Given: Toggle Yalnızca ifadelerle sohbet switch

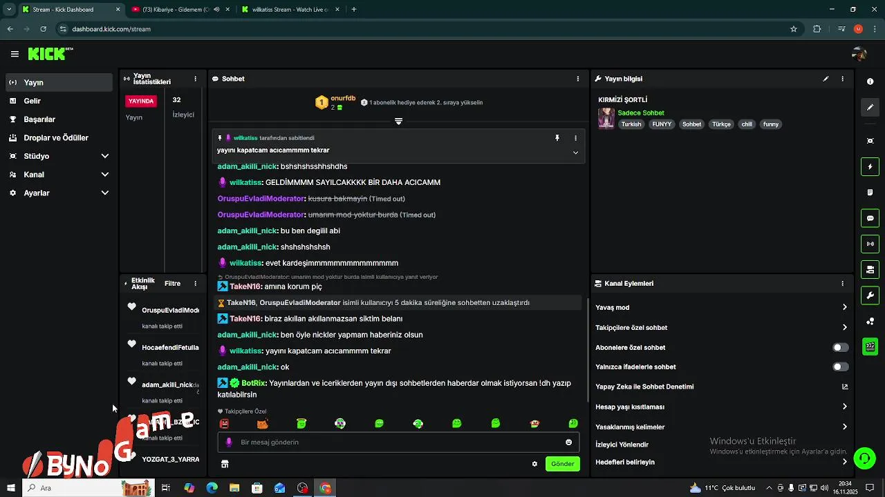Looking at the screenshot, I should coord(840,367).
